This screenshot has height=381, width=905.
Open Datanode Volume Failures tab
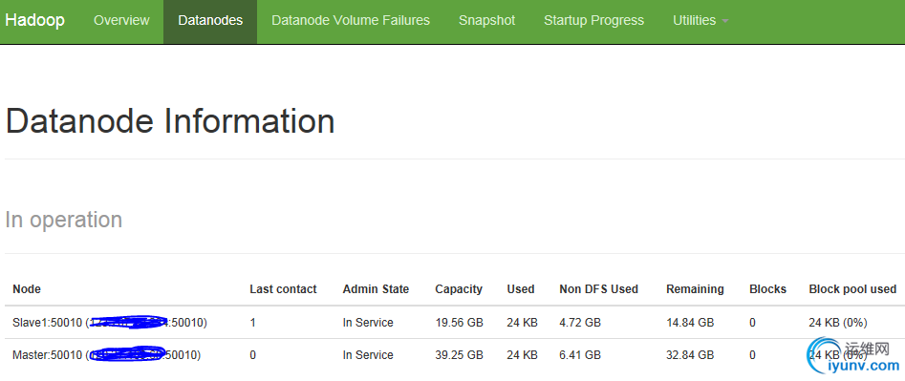351,20
